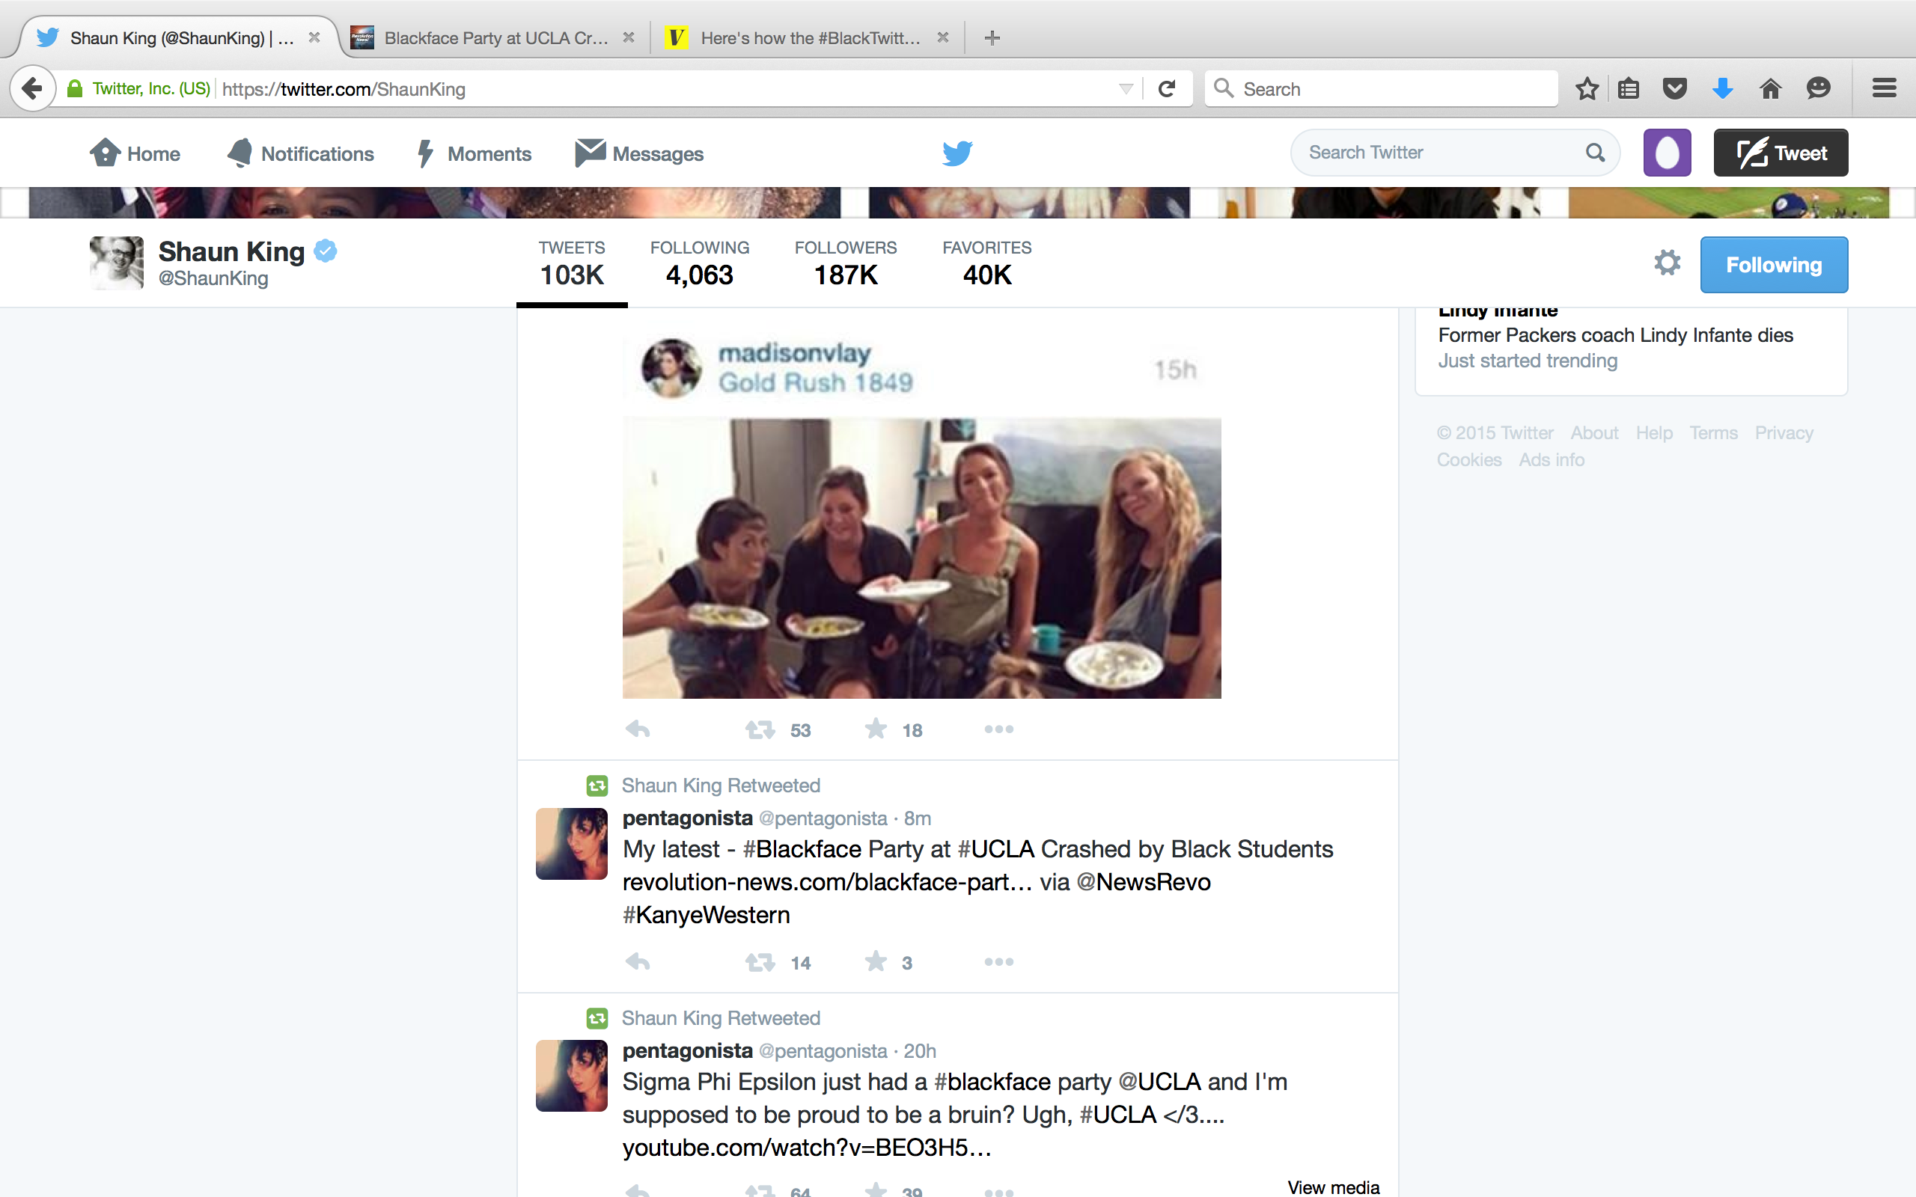Retweet the madisonvlay photo tweet
Screen dimensions: 1916x1197
tap(760, 729)
